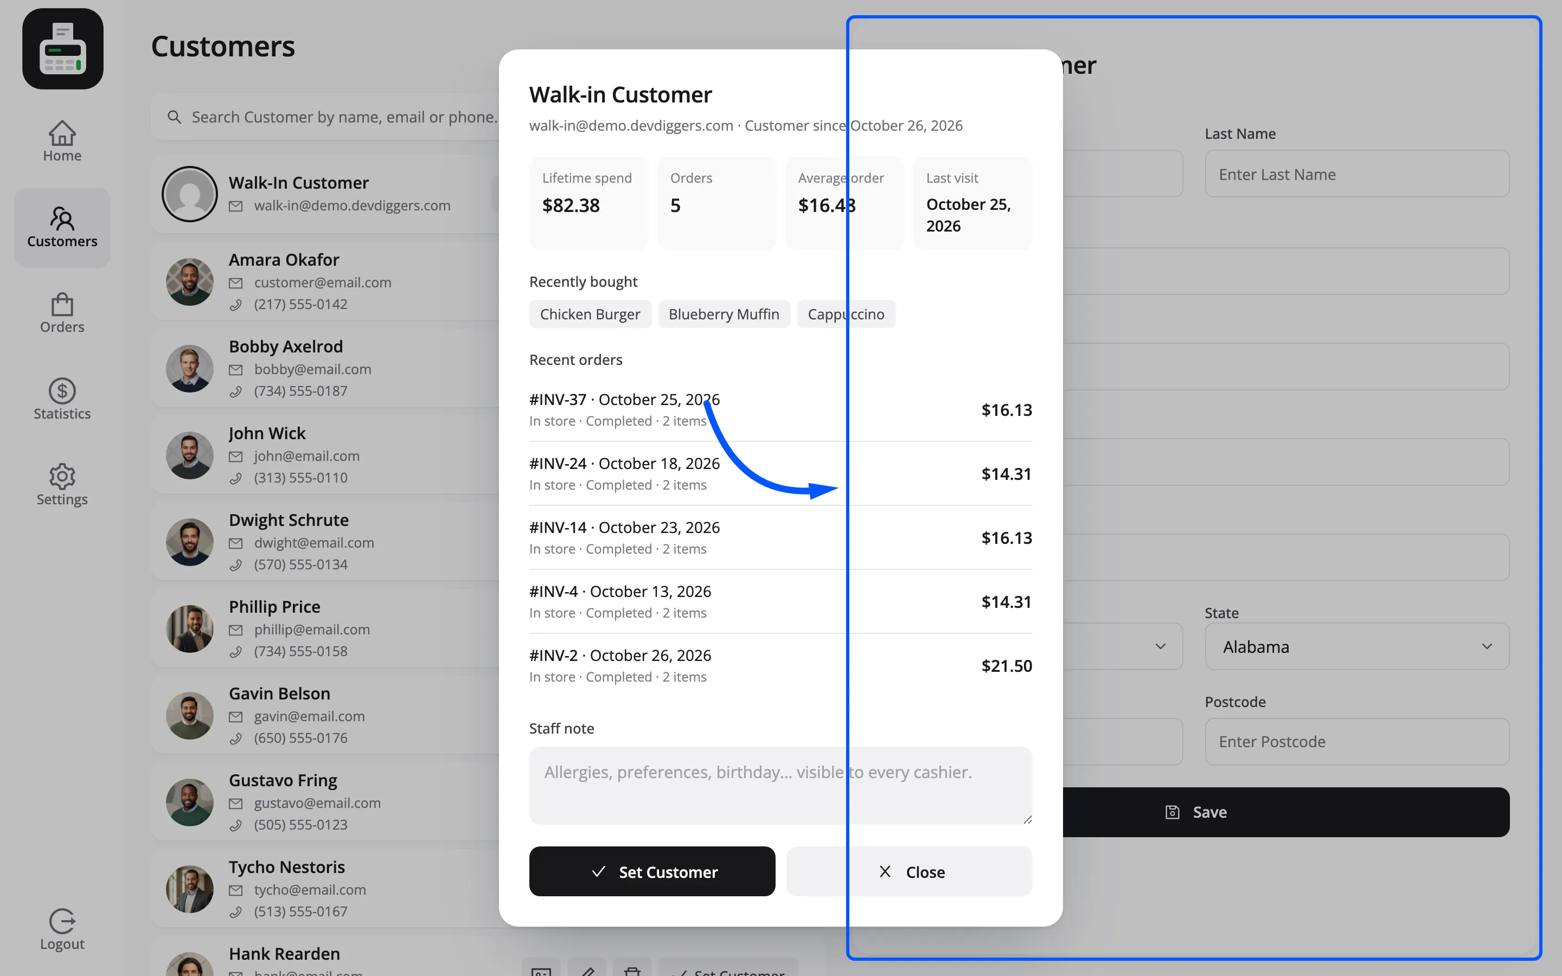Select the Customers sidebar icon
The width and height of the screenshot is (1562, 976).
pyautogui.click(x=62, y=218)
